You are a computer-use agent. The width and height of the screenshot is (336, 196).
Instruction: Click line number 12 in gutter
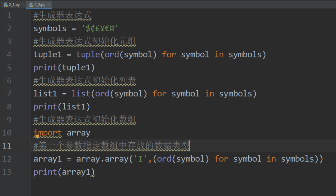coord(7,159)
